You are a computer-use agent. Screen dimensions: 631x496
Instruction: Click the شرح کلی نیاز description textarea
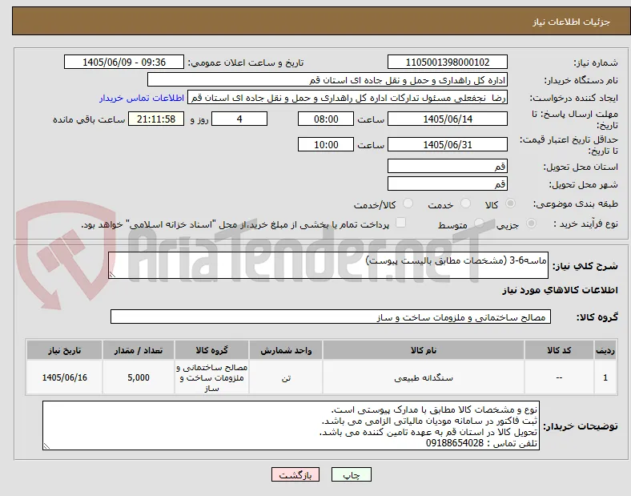[328, 265]
